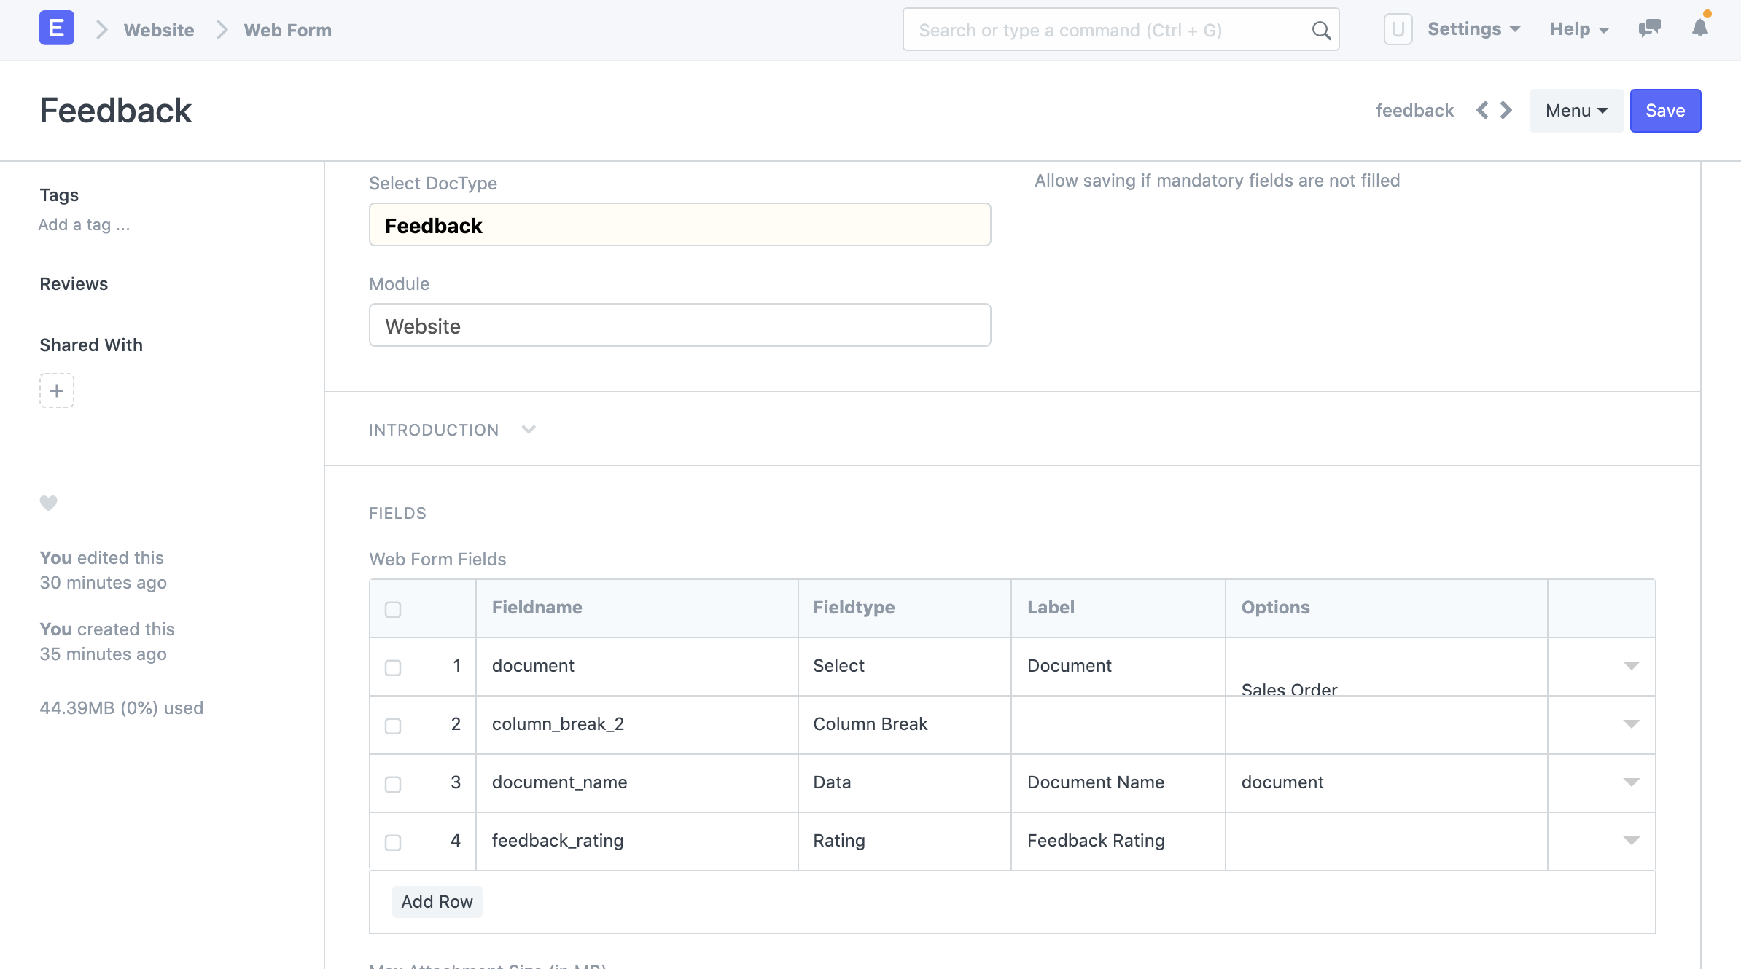Open the Help menu
The height and width of the screenshot is (969, 1741).
[x=1579, y=29]
